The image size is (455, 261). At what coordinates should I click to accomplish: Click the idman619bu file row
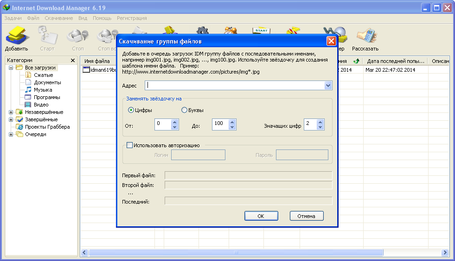pos(99,70)
